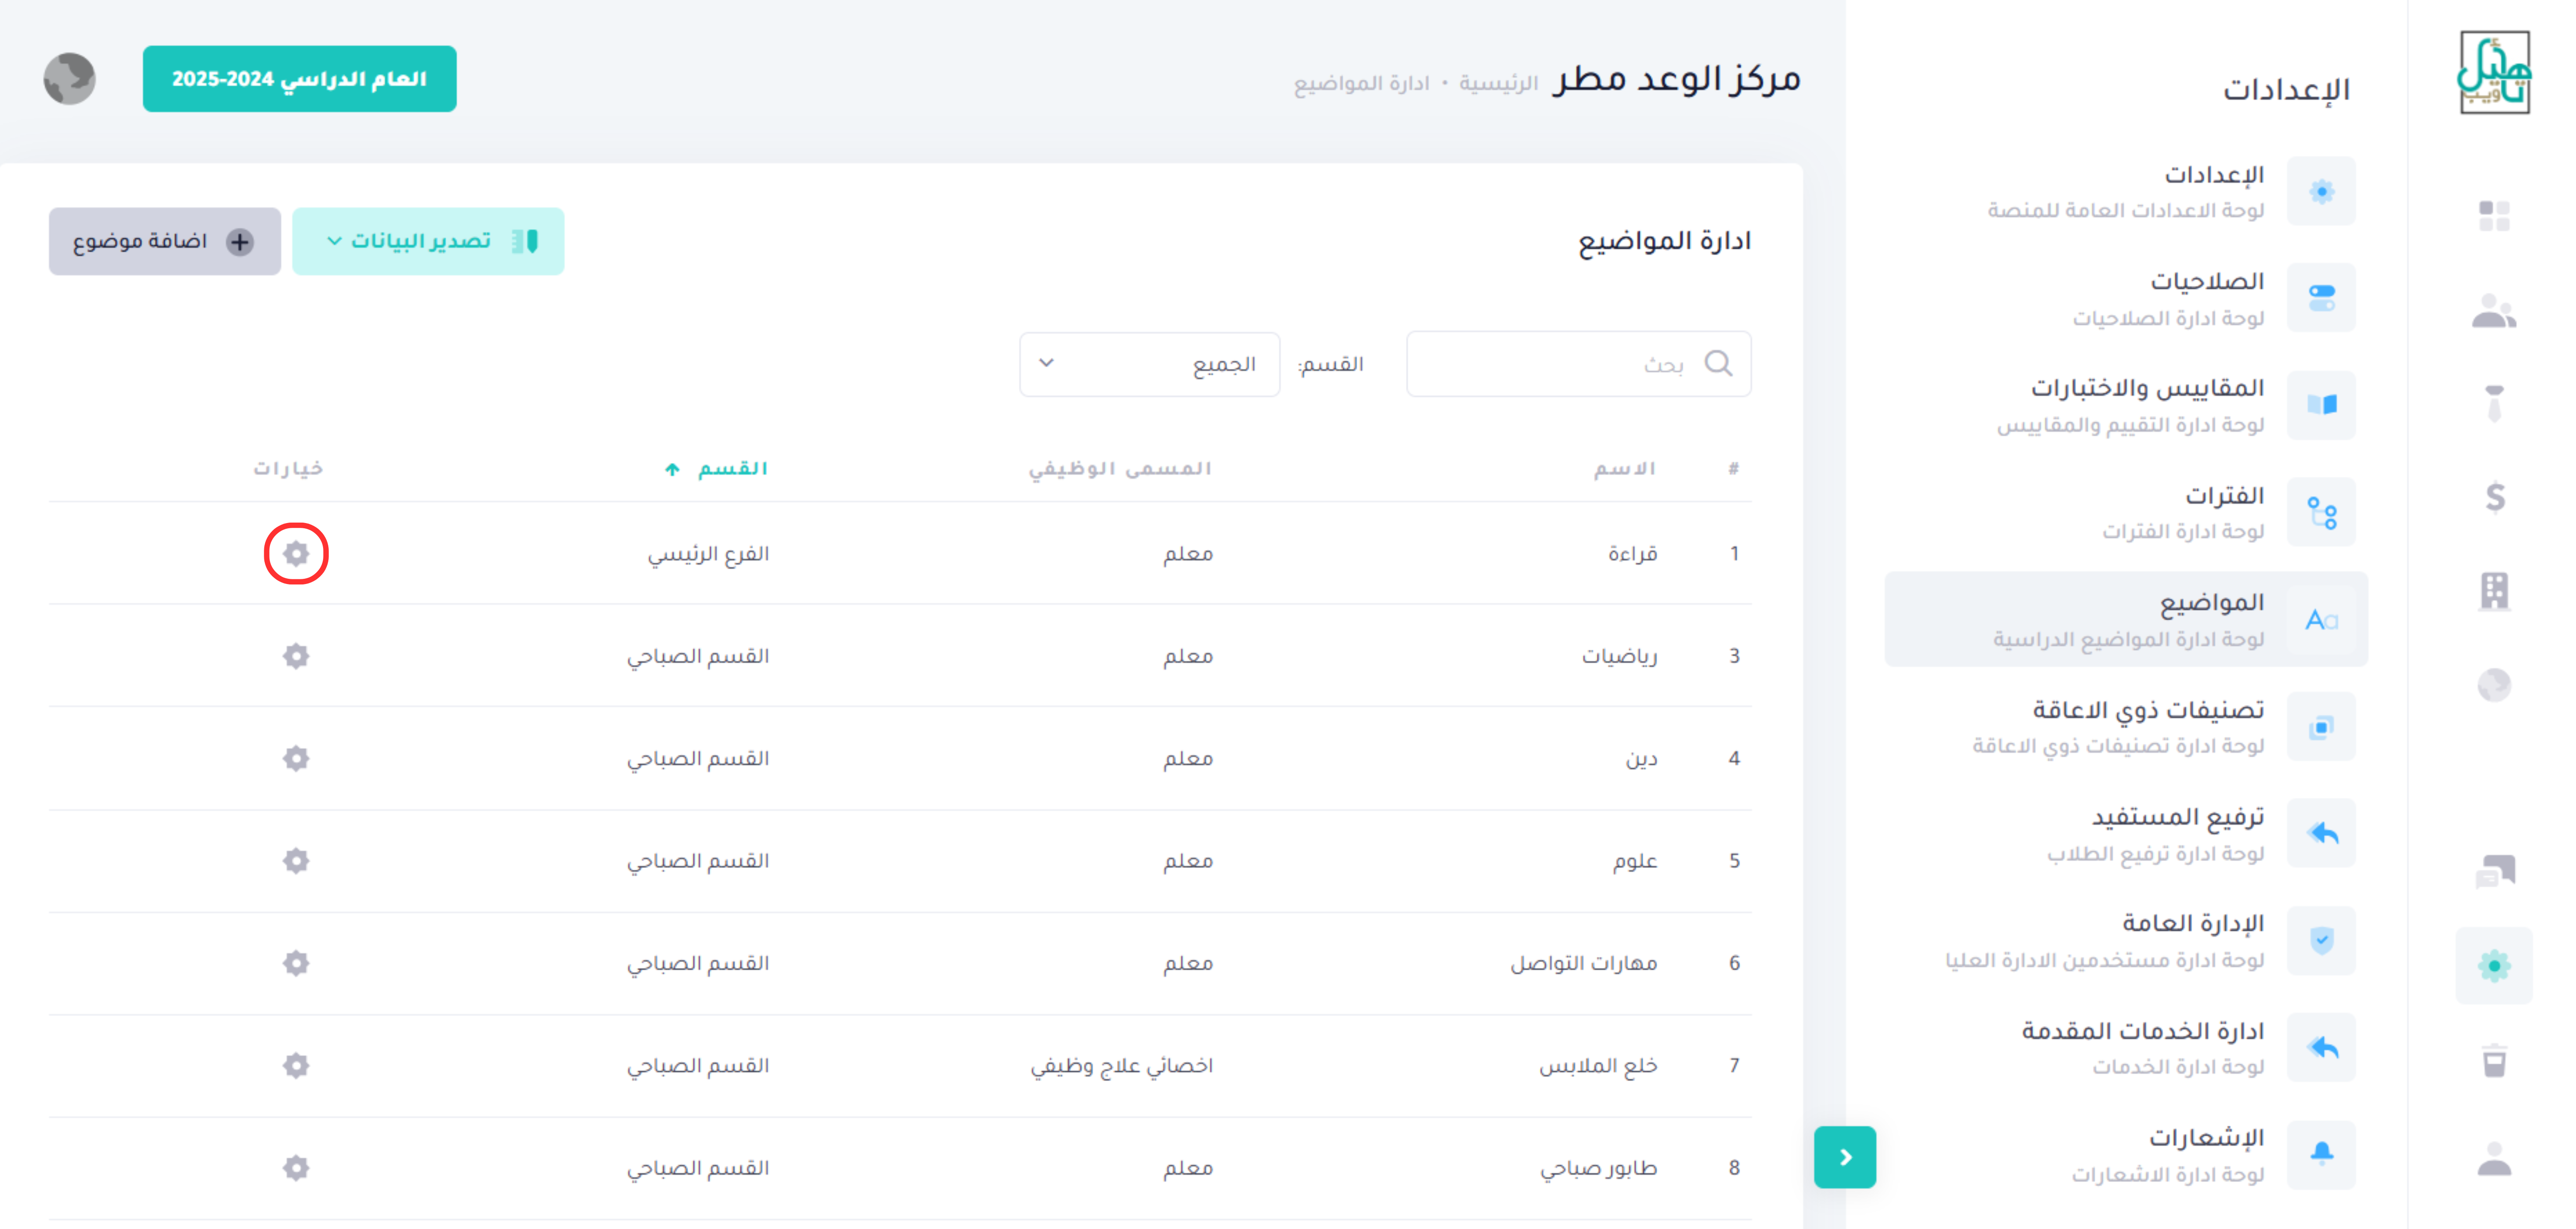Click دين subject name
This screenshot has height=1229, width=2576.
[1641, 759]
